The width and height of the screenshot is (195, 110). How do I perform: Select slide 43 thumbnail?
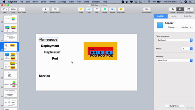(10, 65)
